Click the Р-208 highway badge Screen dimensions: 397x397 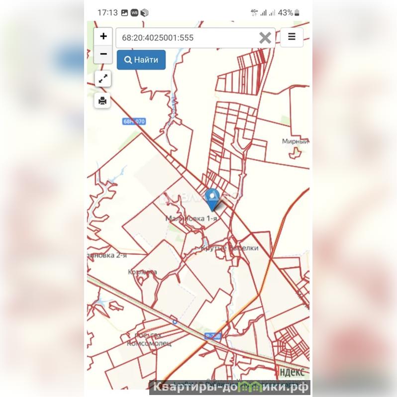coord(213,336)
